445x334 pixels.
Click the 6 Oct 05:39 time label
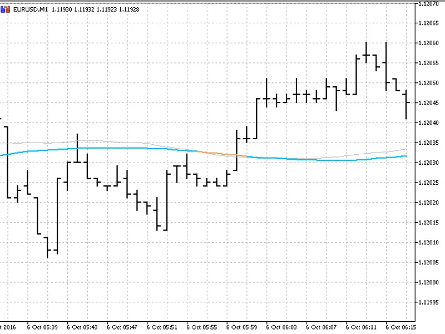(42, 327)
